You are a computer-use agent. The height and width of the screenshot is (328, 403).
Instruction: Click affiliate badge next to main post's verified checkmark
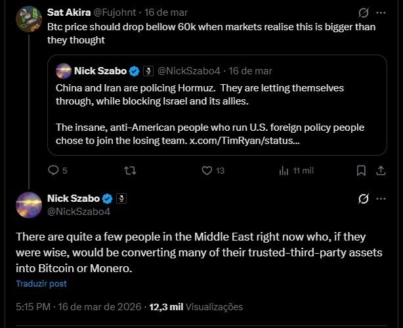pyautogui.click(x=121, y=199)
